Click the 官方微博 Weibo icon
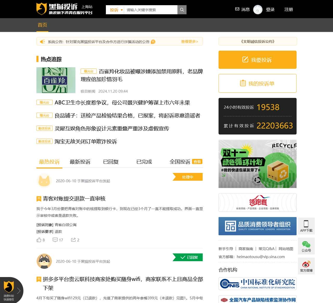 (x=306, y=264)
